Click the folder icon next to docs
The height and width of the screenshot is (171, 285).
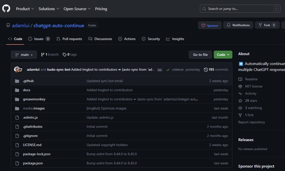(x=17, y=90)
